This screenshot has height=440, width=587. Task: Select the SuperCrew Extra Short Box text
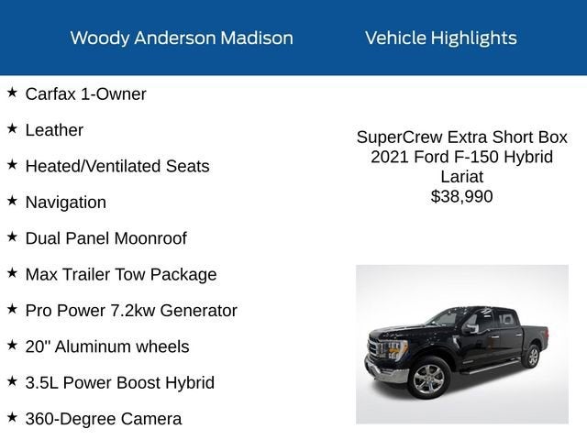coord(461,137)
